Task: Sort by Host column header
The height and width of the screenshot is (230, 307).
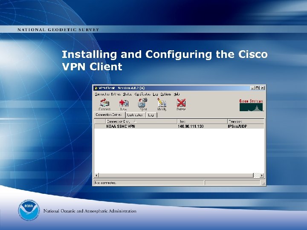Action: [202, 121]
